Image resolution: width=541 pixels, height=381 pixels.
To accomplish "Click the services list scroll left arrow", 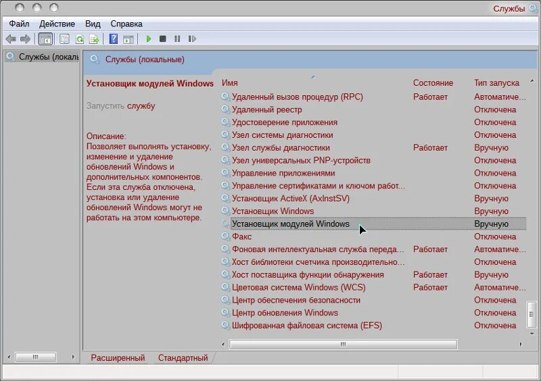I will [224, 344].
